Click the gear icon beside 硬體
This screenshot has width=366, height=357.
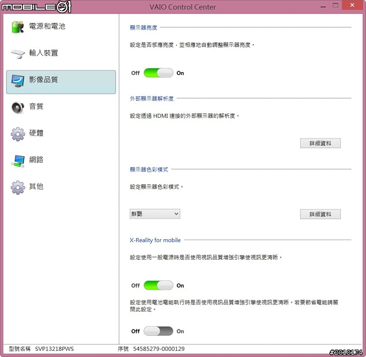18,134
